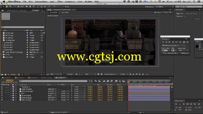203x114 pixels.
Task: Toggle visibility of Camera 1 layer
Action: (2, 87)
